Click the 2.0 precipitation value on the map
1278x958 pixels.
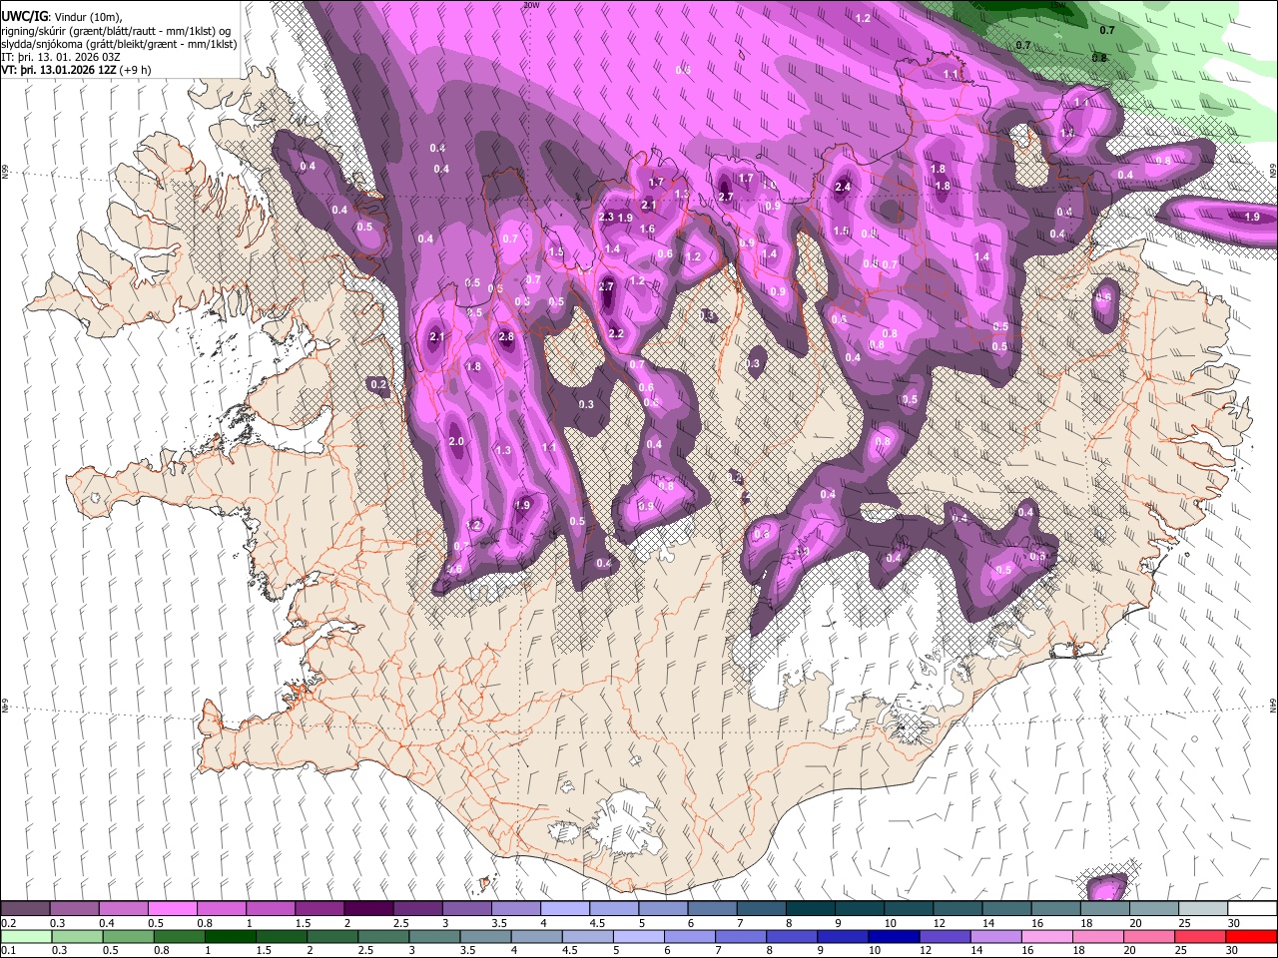click(456, 442)
